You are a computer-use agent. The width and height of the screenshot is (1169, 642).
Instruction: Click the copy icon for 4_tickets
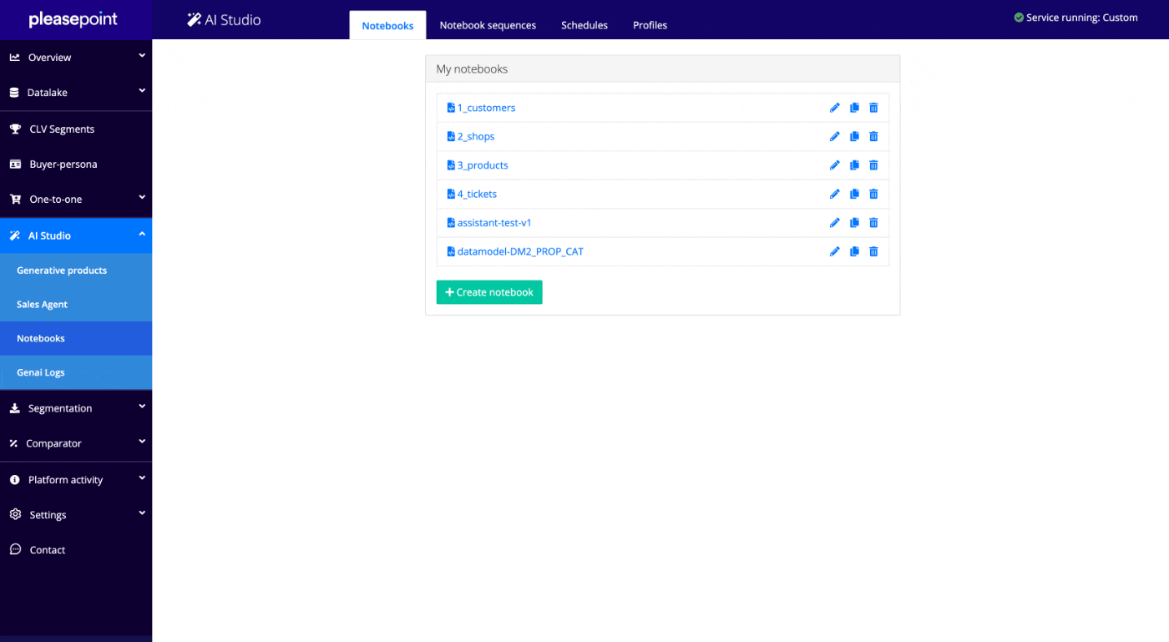tap(854, 195)
